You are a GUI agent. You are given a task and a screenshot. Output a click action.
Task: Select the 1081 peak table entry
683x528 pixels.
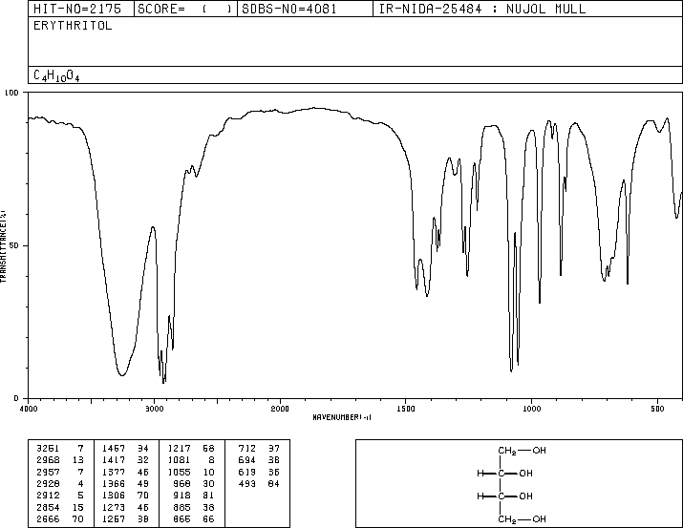(x=191, y=460)
